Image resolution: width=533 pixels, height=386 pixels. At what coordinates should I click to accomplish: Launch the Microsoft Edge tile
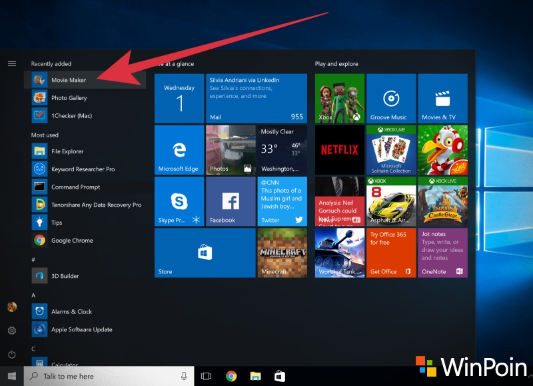click(x=179, y=150)
